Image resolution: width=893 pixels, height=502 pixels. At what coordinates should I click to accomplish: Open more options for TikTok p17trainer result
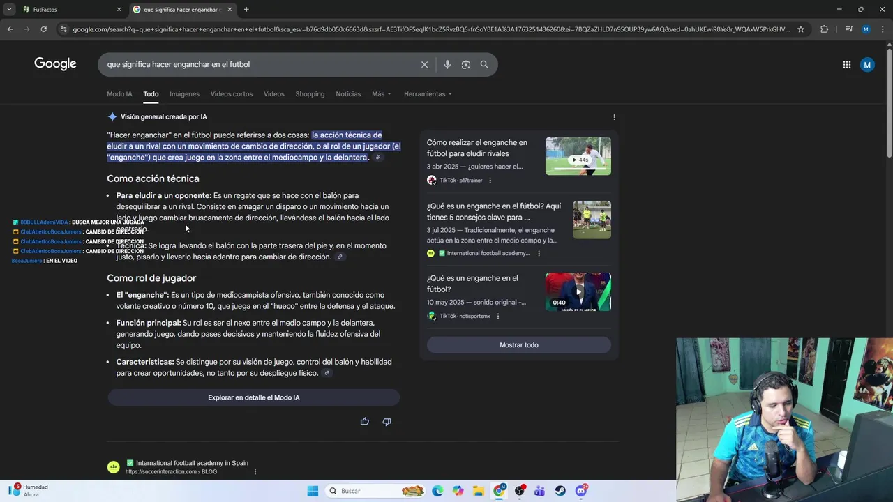coord(490,181)
